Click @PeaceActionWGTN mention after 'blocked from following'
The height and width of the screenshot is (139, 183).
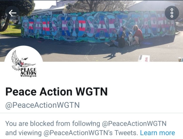(x=134, y=124)
